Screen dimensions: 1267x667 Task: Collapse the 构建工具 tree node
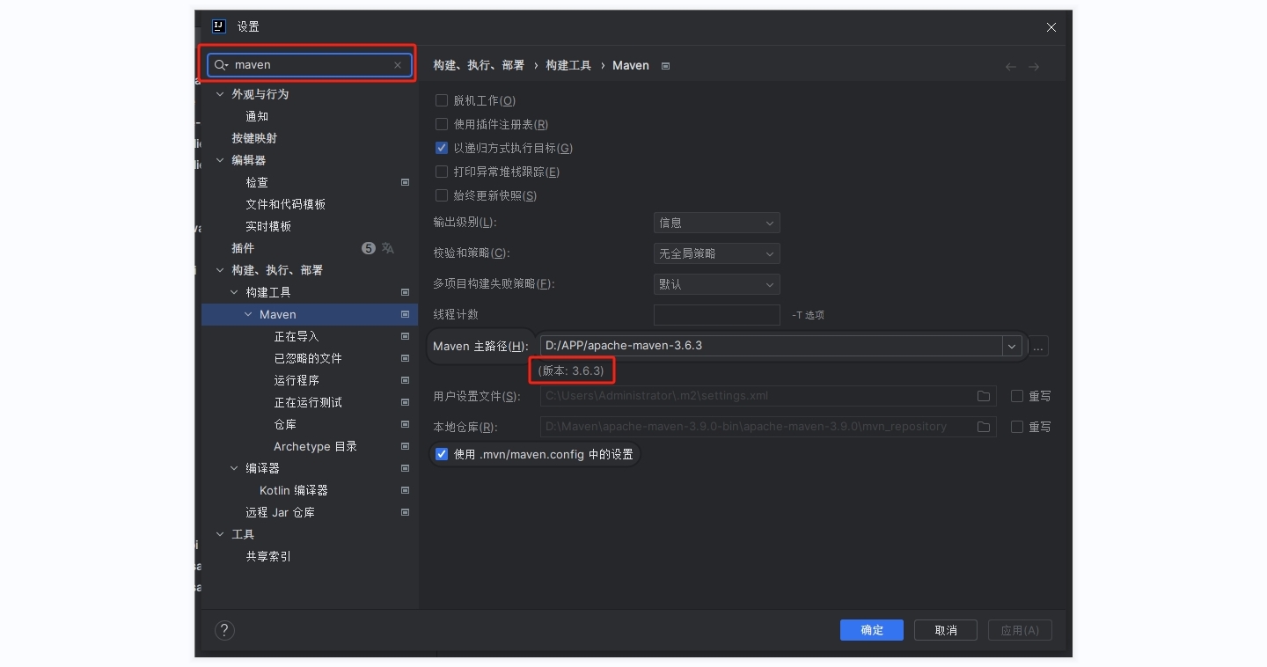pyautogui.click(x=234, y=292)
